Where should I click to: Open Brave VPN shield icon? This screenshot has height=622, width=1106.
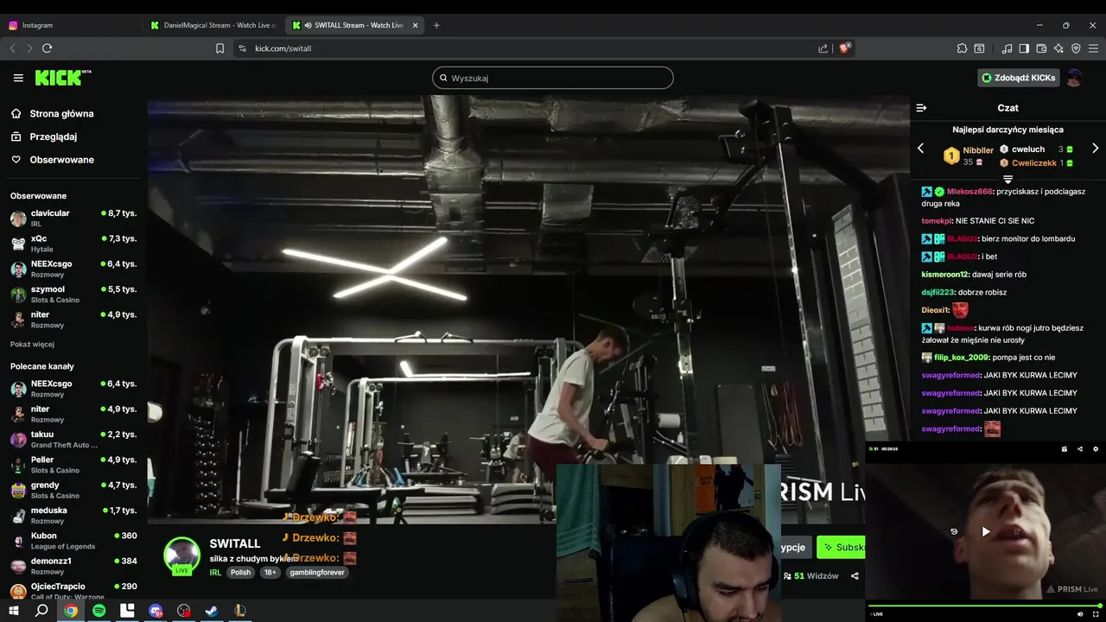click(x=1076, y=48)
